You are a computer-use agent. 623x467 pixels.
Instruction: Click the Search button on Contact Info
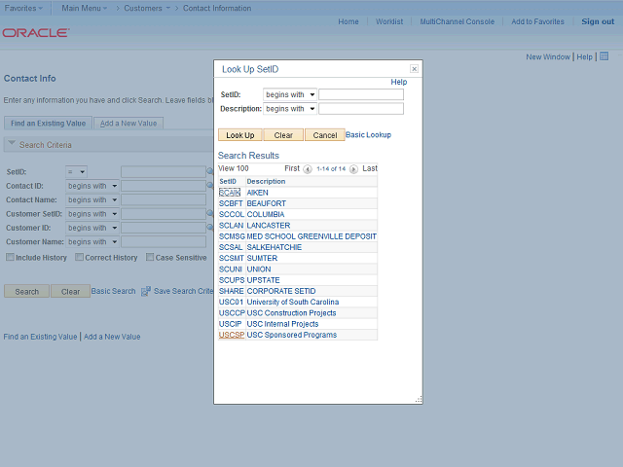(x=26, y=292)
